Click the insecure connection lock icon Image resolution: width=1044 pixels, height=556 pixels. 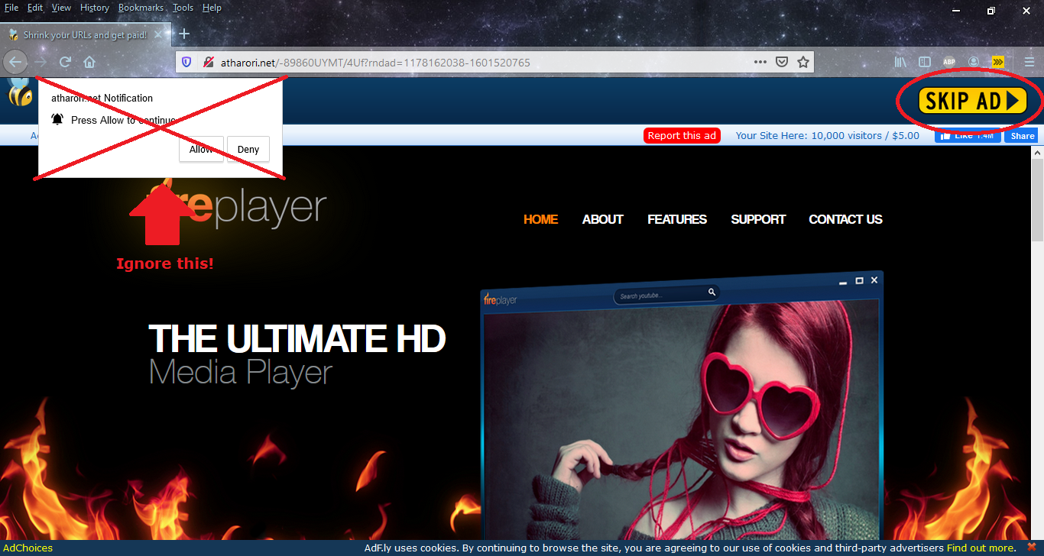point(208,62)
